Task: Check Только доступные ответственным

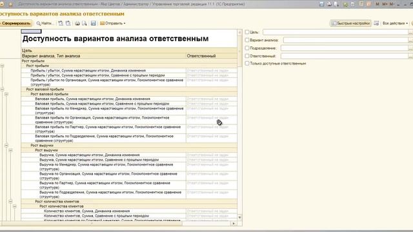Action: (x=247, y=63)
